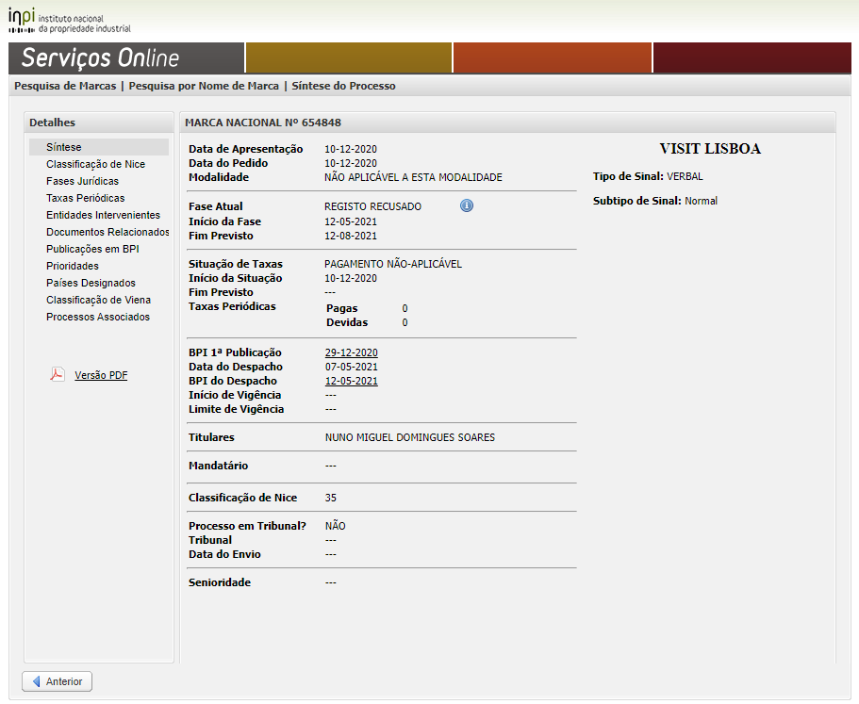
Task: Click the Titulares label
Action: tap(211, 437)
